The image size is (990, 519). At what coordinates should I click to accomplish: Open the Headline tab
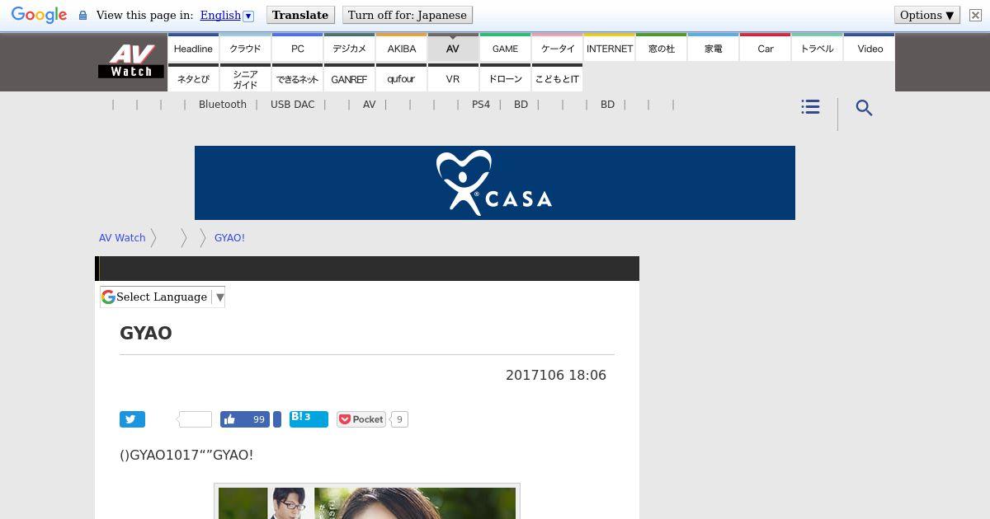[193, 49]
